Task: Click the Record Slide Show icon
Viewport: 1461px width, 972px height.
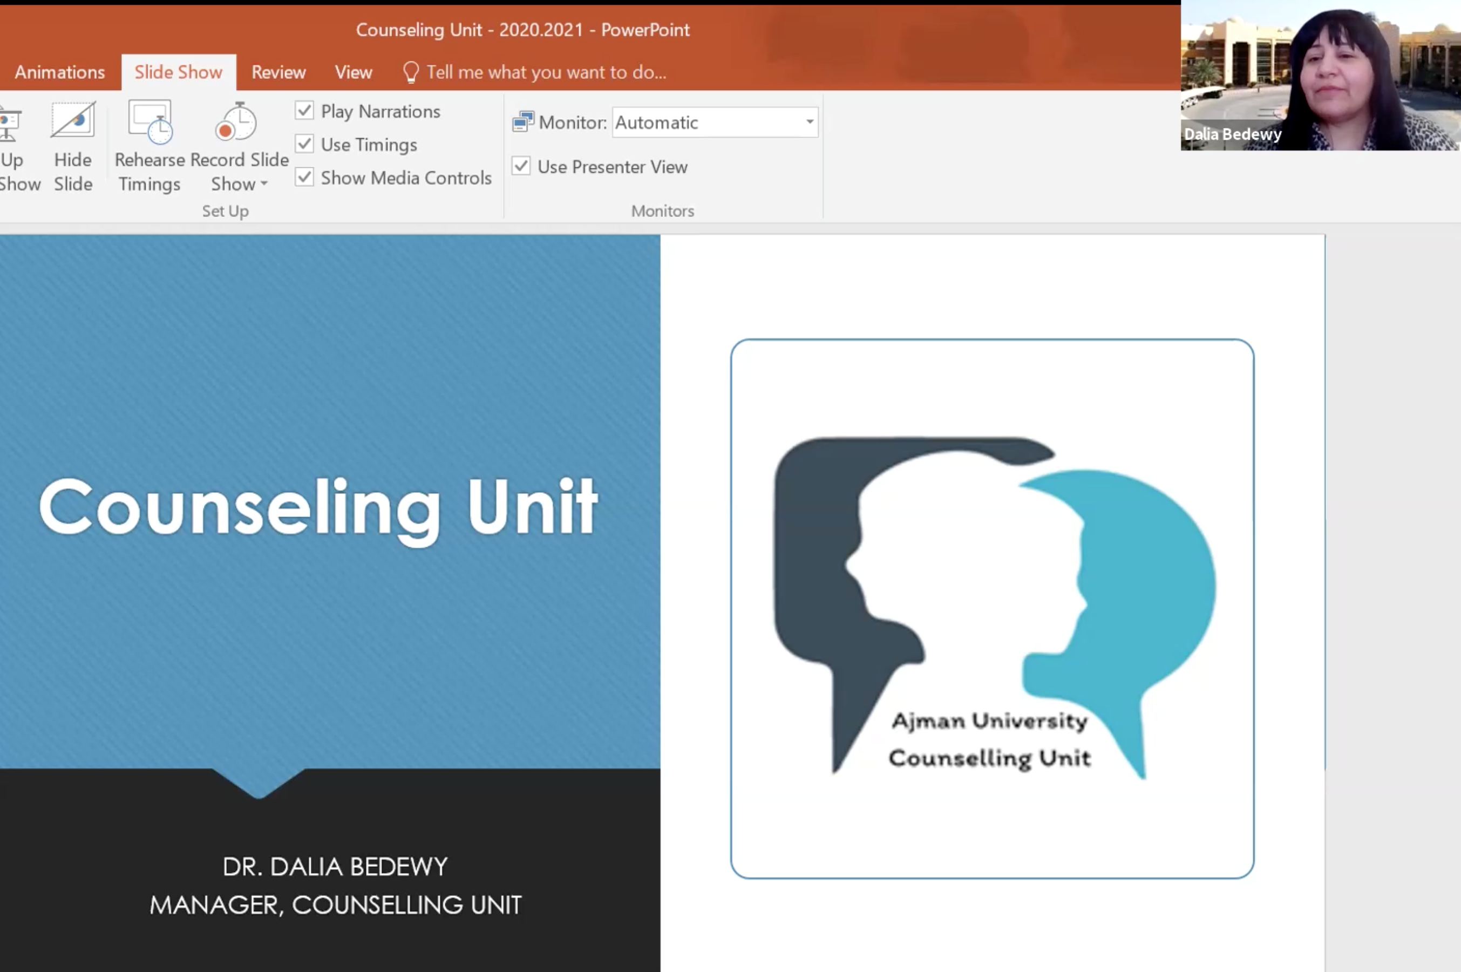Action: coord(236,121)
